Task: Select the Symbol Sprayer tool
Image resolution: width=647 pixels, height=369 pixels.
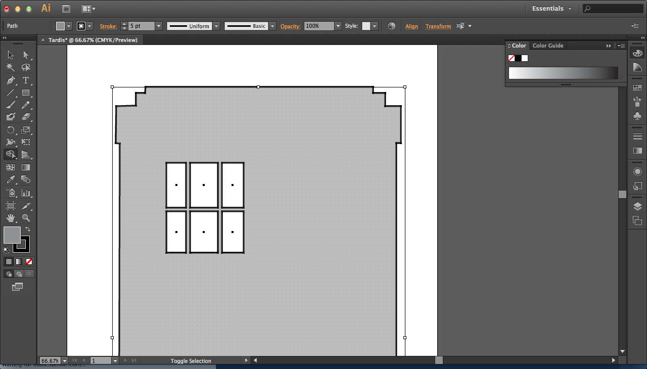Action: click(11, 193)
